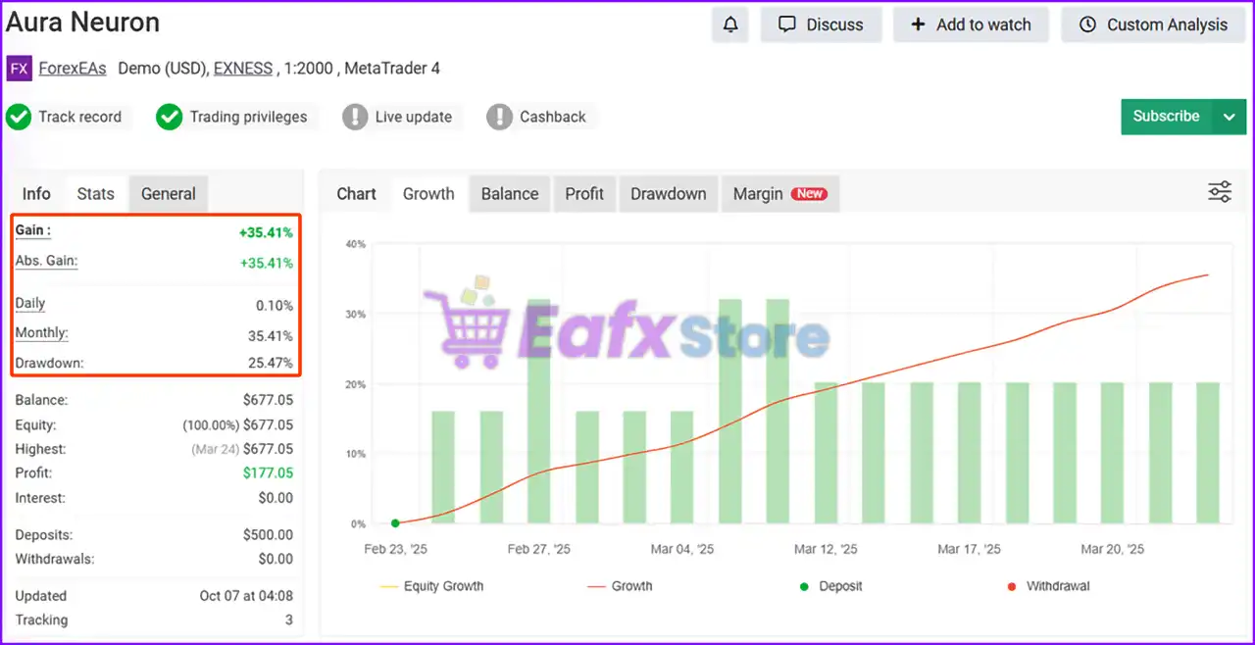Image resolution: width=1255 pixels, height=645 pixels.
Task: Click the green Track record checkmark icon
Action: (x=19, y=117)
